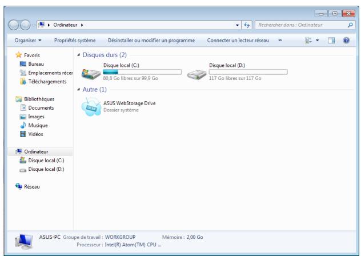Click the Dossier système description text

[x=121, y=110]
